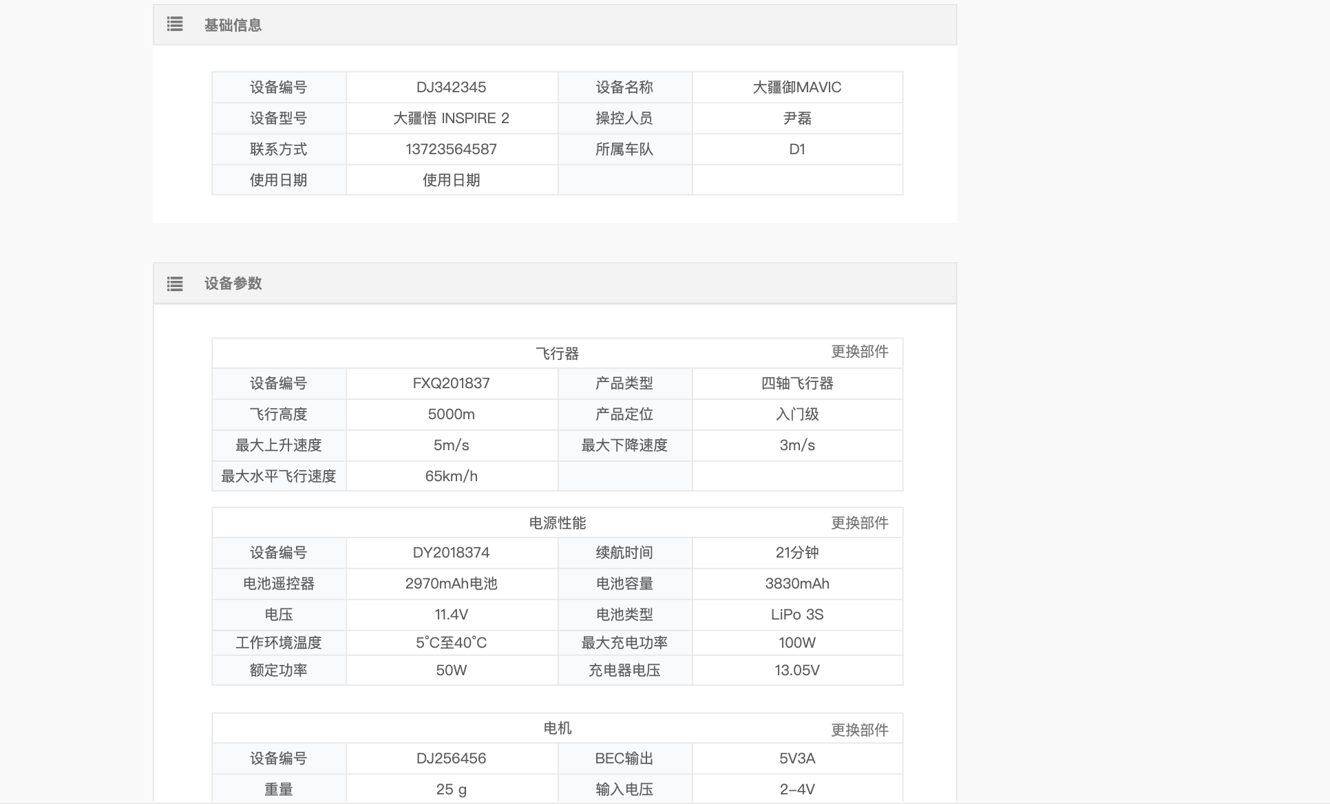Viewport: 1330px width, 804px height.
Task: Click 更换部件 link in 电源性能 table
Action: tap(859, 522)
